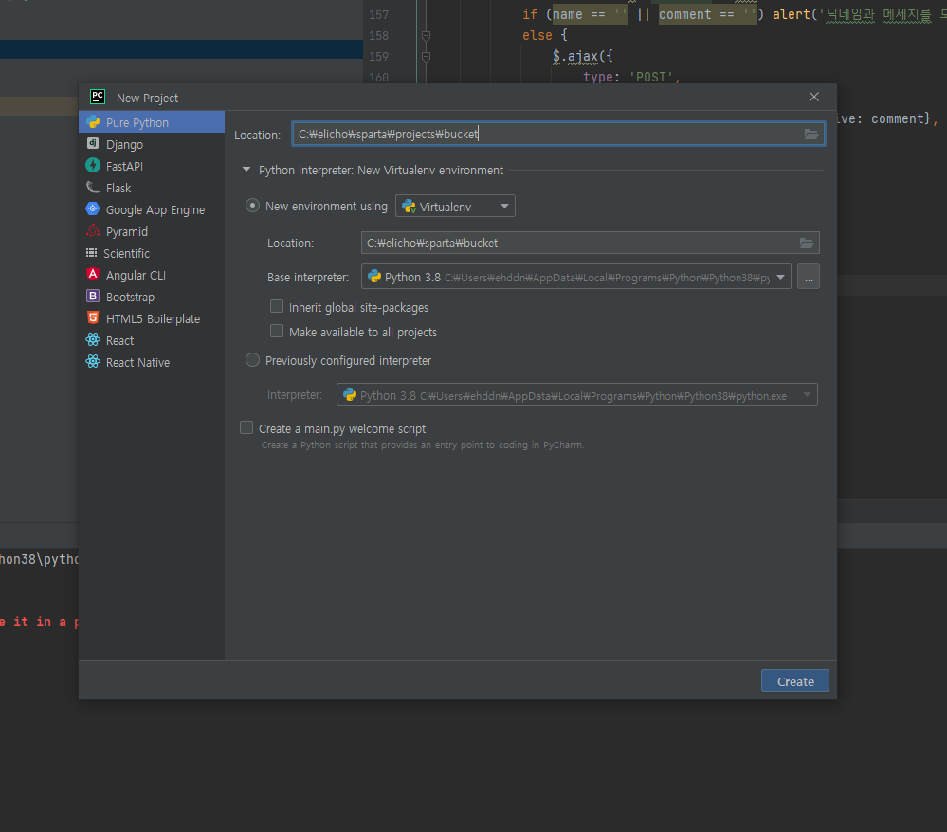The width and height of the screenshot is (947, 832).
Task: Enable Make available to all projects
Action: 277,332
